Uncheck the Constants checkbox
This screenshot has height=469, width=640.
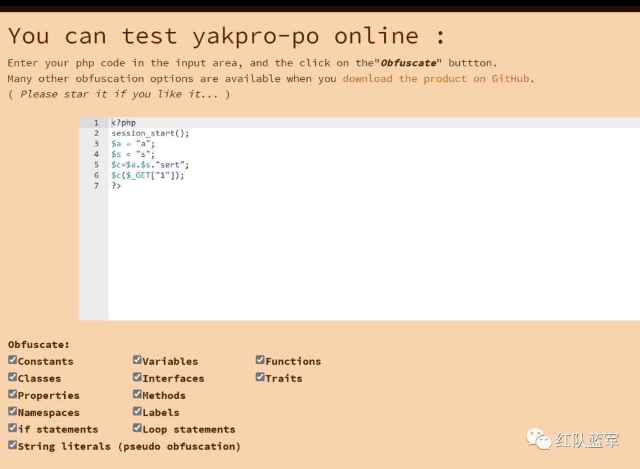point(12,359)
